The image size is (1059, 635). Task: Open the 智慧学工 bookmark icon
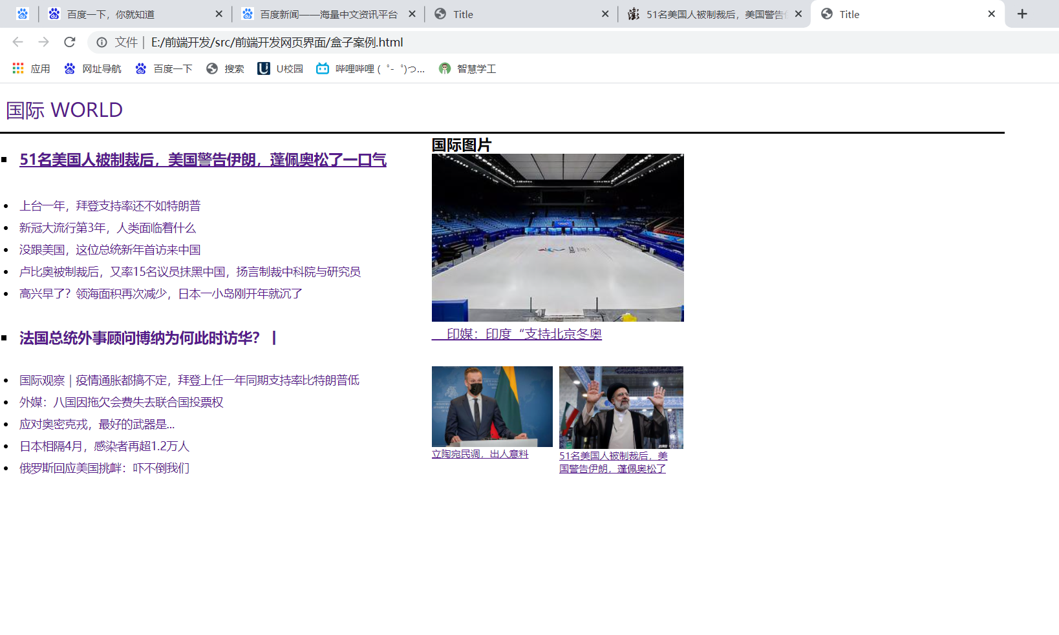click(x=444, y=68)
